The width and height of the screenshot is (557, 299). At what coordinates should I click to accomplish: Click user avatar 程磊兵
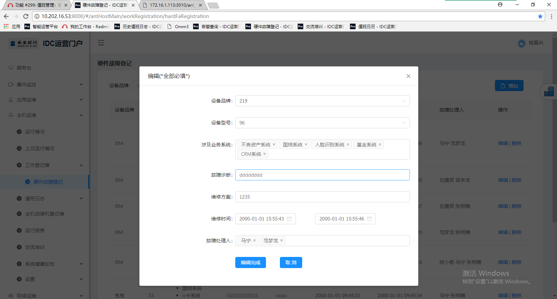coord(522,43)
